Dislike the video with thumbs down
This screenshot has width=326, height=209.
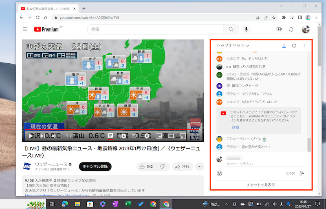[x=163, y=167]
